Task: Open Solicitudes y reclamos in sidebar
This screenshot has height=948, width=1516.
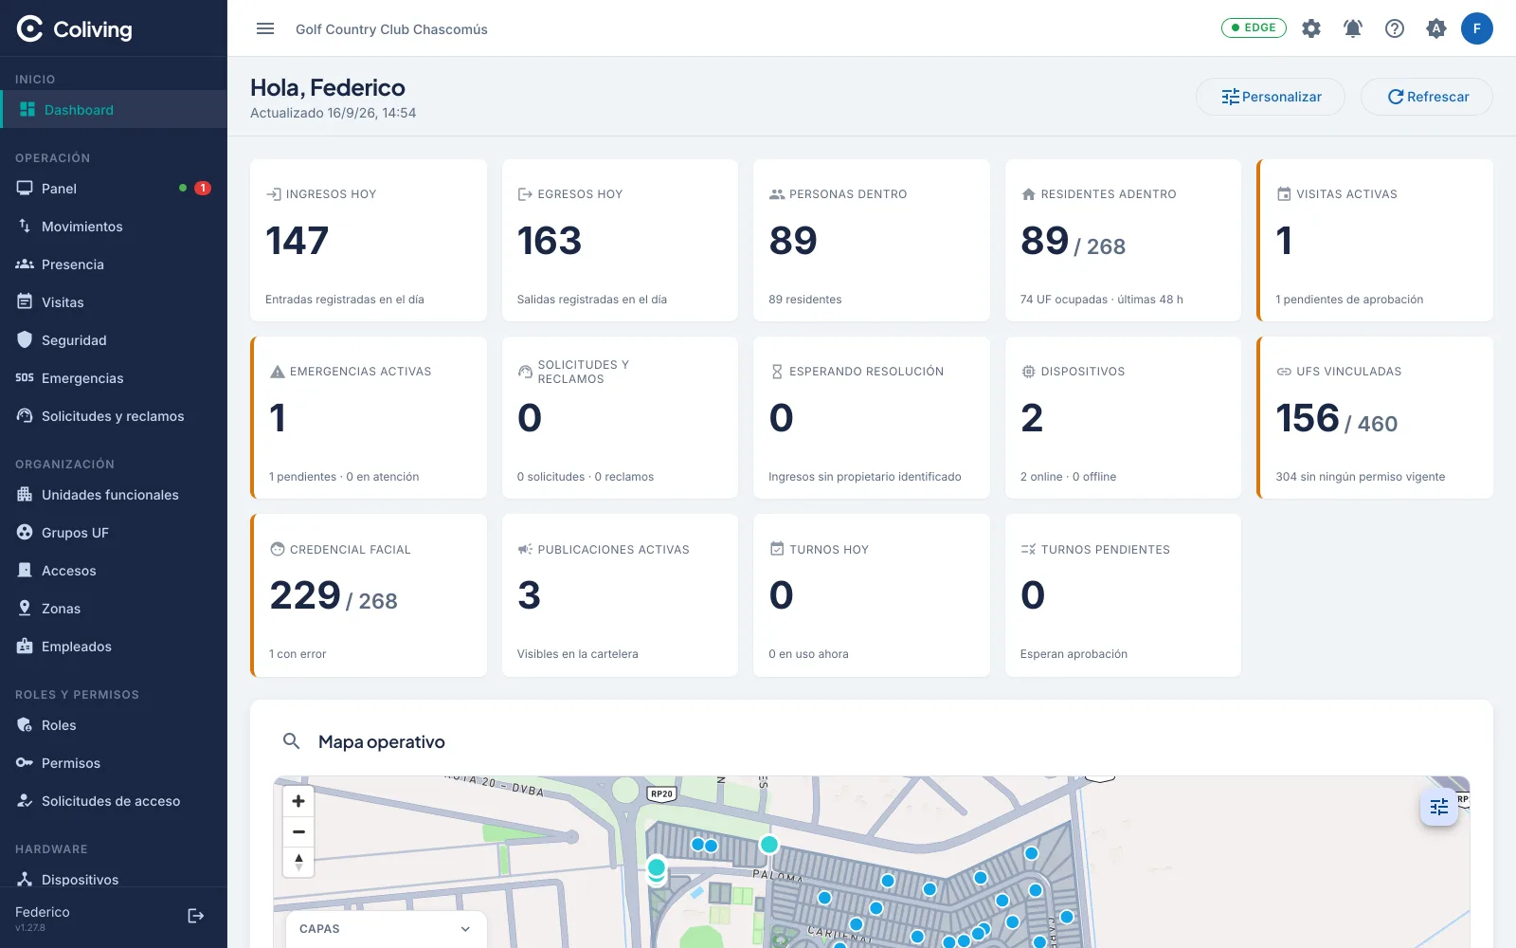Action: click(x=114, y=416)
